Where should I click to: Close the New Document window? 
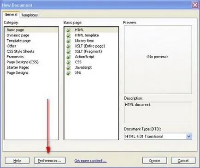(195, 5)
